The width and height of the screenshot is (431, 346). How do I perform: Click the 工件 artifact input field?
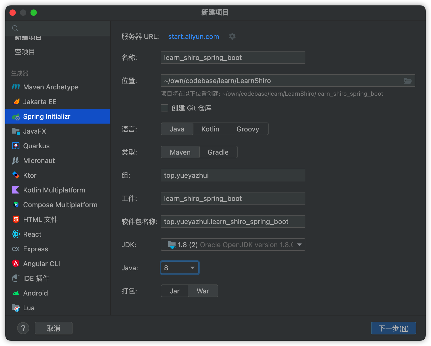[x=233, y=198]
